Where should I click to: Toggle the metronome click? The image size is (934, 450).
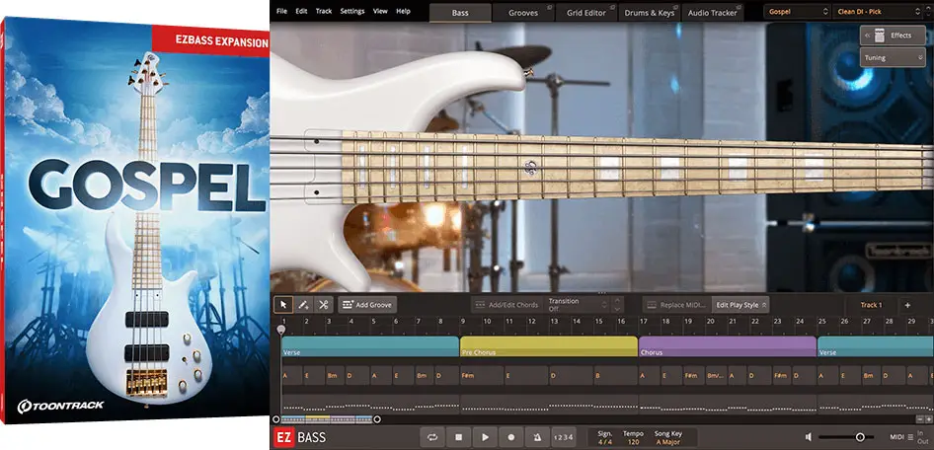pyautogui.click(x=537, y=437)
